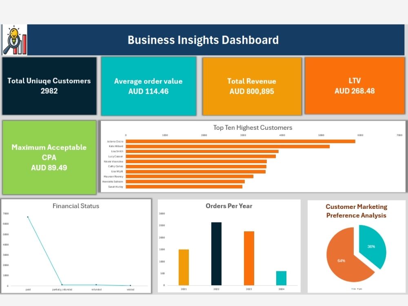Click Customer Marketing Preference Analysis title
Screen dimensions: 408x306
click(x=356, y=211)
